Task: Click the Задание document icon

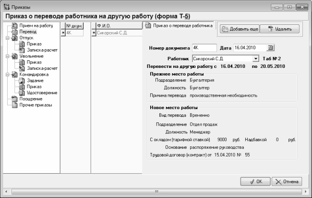Action: [22, 81]
